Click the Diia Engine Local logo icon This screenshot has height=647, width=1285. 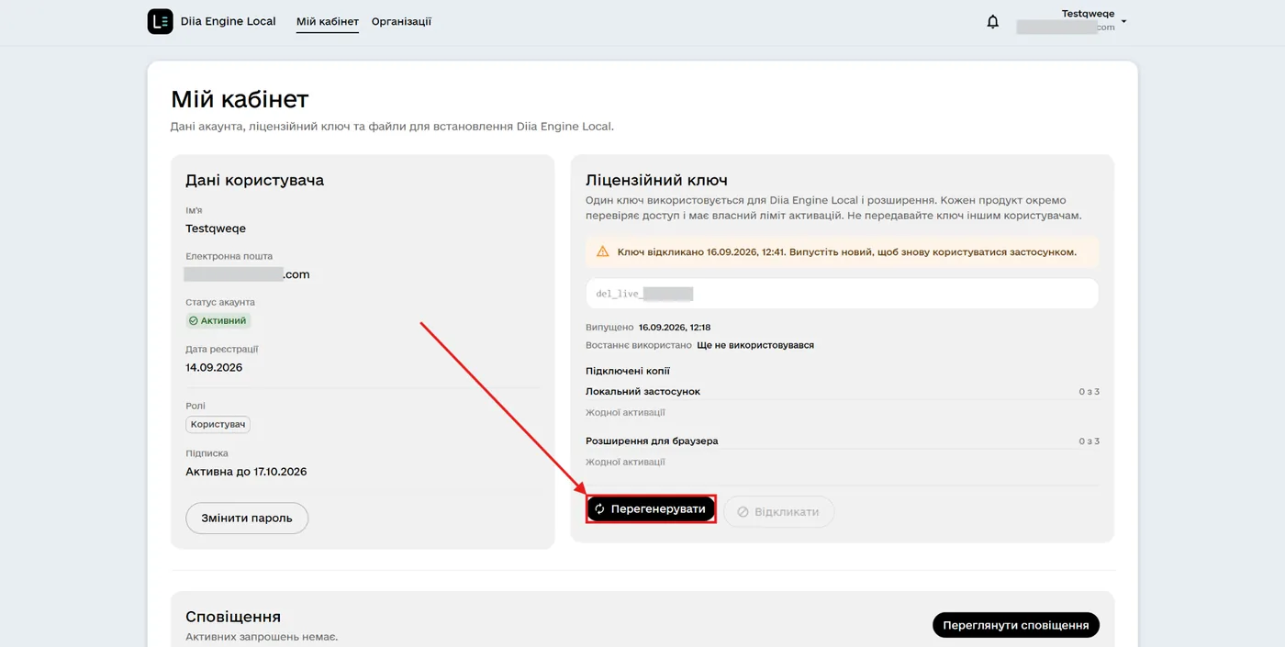click(x=160, y=21)
